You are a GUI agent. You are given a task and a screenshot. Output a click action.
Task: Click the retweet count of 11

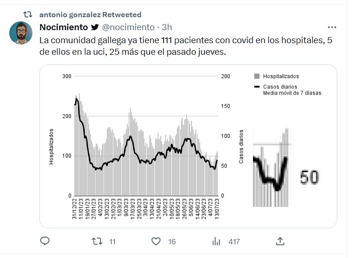(112, 241)
